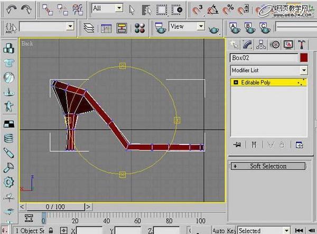Image resolution: width=317 pixels, height=234 pixels.
Task: Toggle the Angle Snap icon
Action: pos(213,9)
